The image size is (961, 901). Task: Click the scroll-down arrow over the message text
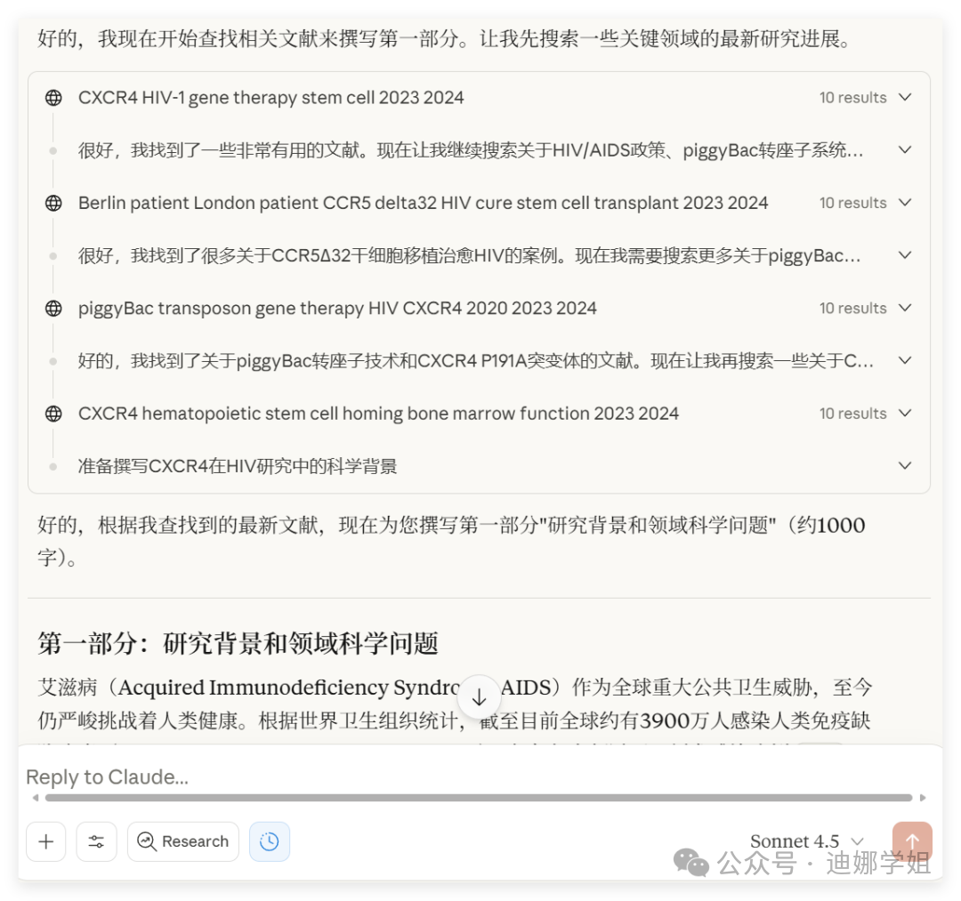pos(480,696)
